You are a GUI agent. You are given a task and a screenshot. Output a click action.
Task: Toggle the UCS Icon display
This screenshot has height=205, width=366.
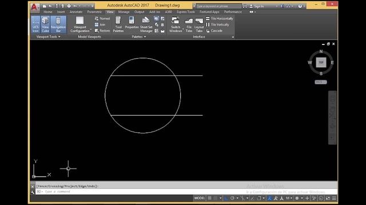[x=35, y=24]
